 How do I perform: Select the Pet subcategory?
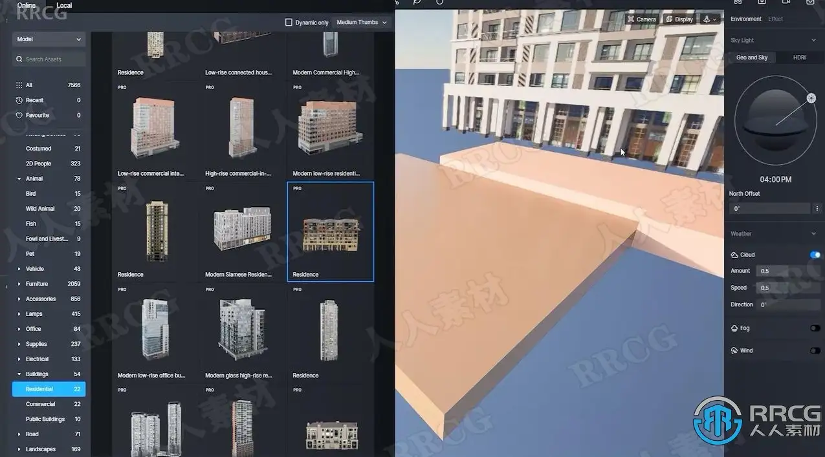(x=49, y=254)
